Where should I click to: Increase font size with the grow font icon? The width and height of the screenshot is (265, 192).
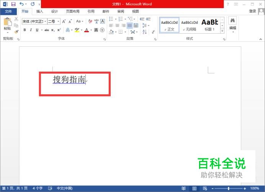(x=64, y=21)
